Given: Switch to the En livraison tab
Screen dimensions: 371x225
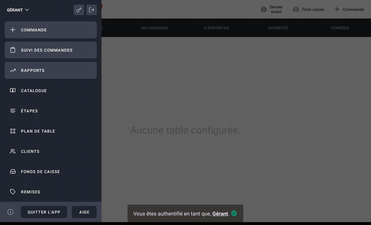Looking at the screenshot, I should (x=154, y=28).
